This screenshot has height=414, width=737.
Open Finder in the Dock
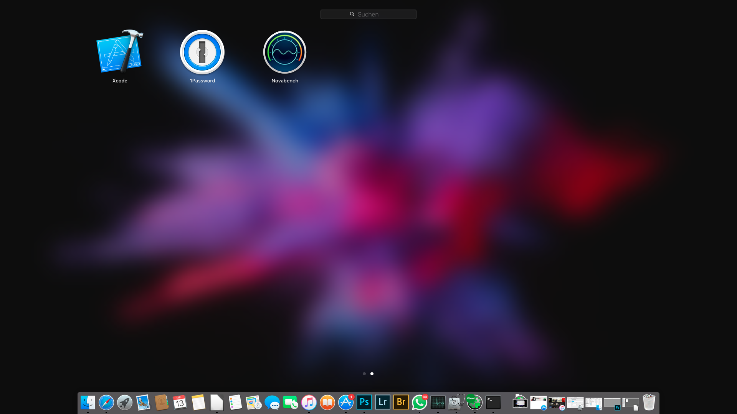coord(88,402)
